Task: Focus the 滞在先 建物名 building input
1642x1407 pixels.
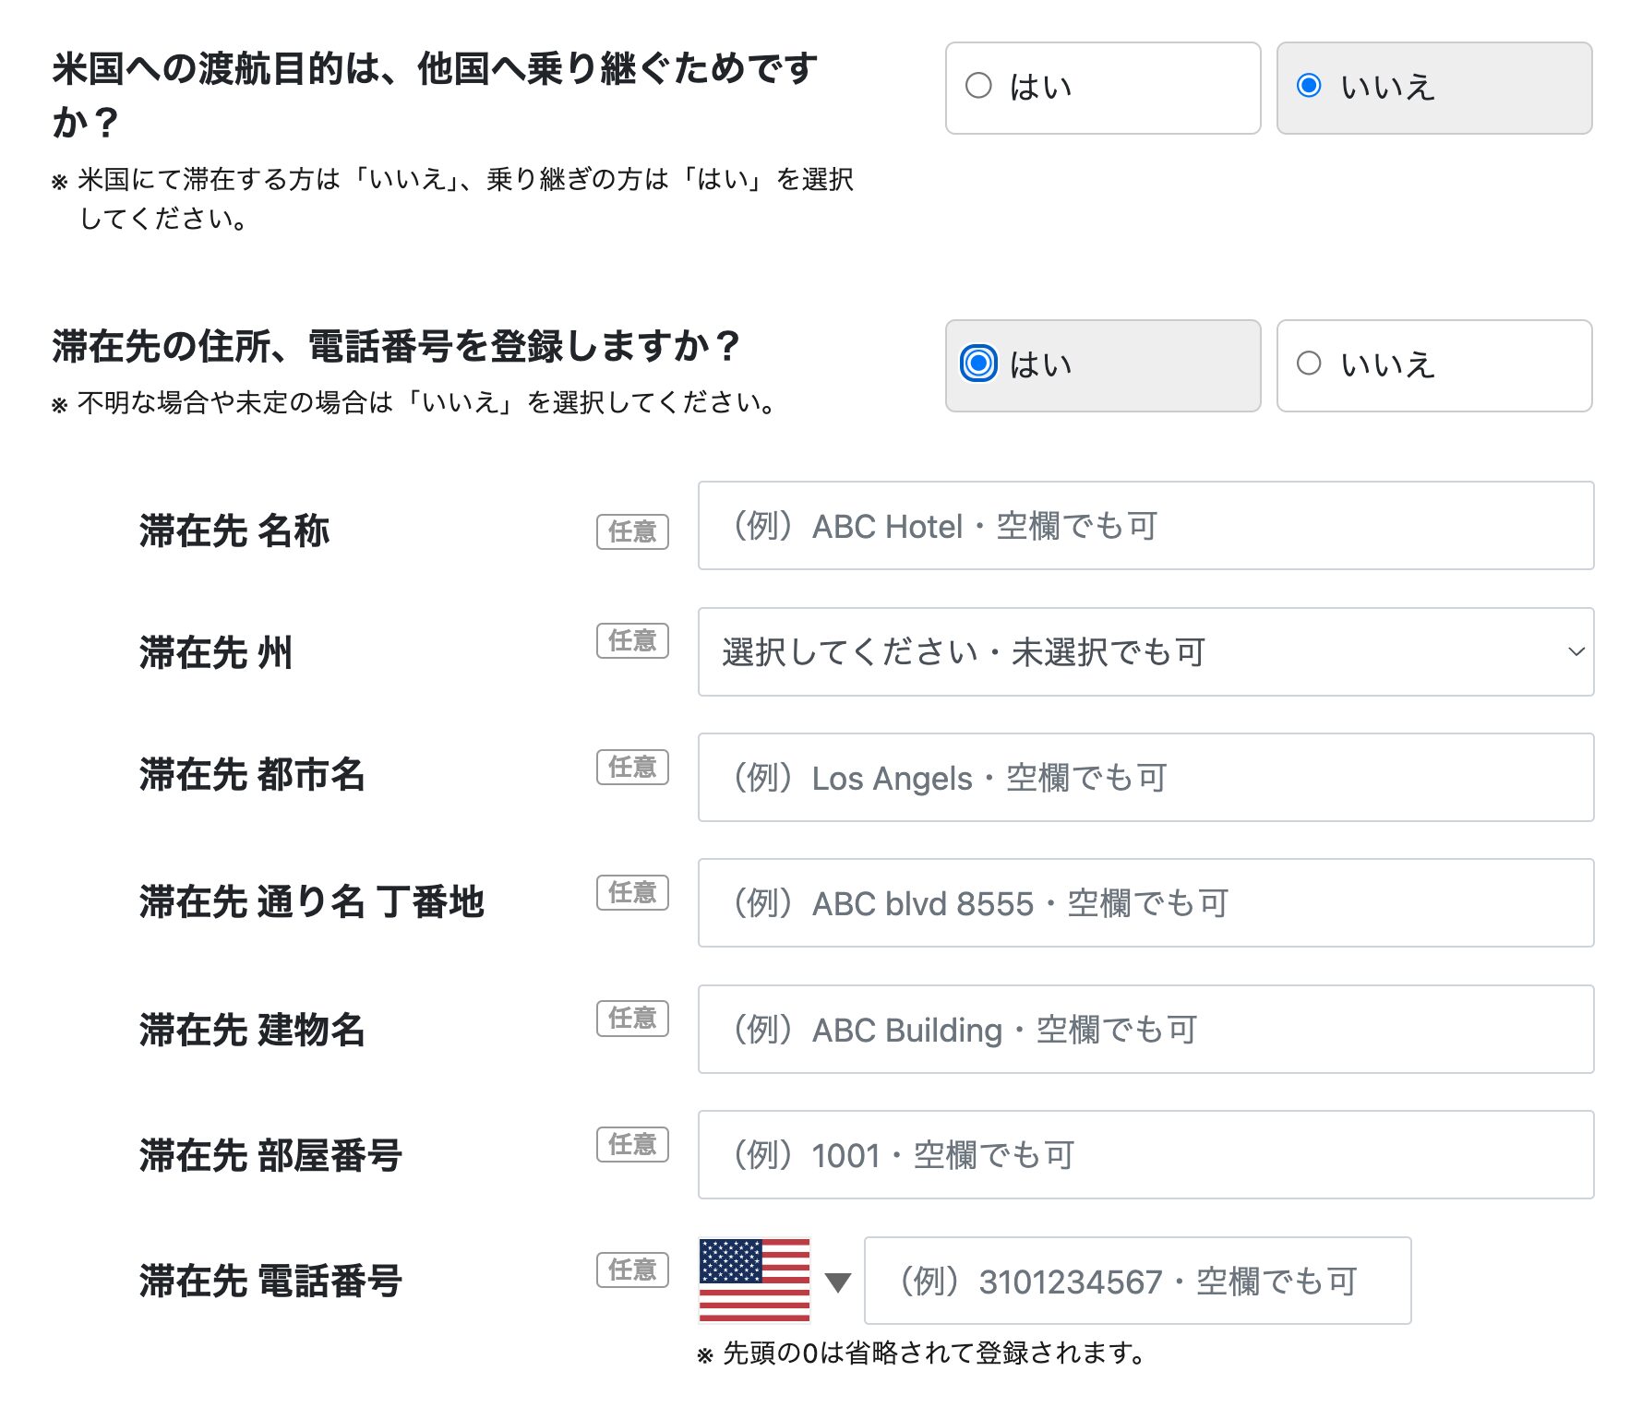Action: coord(1145,1030)
